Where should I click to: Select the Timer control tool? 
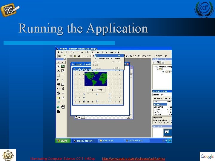tap(58, 93)
